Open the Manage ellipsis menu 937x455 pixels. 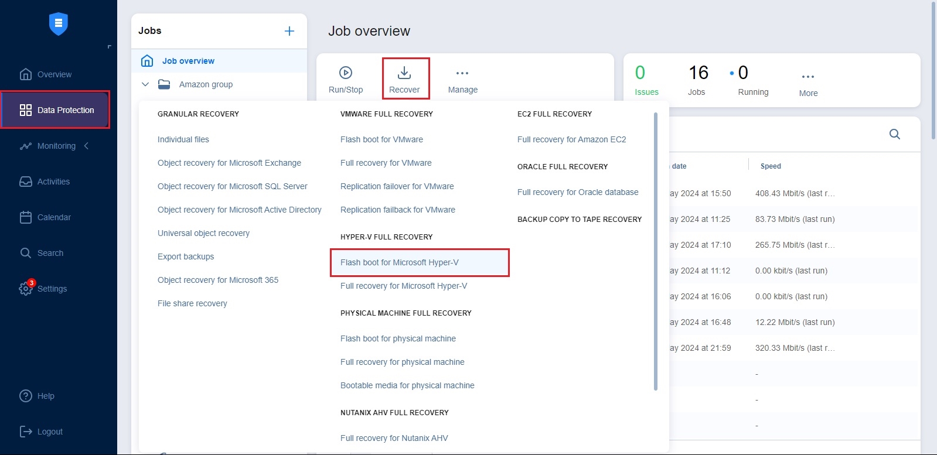point(462,73)
